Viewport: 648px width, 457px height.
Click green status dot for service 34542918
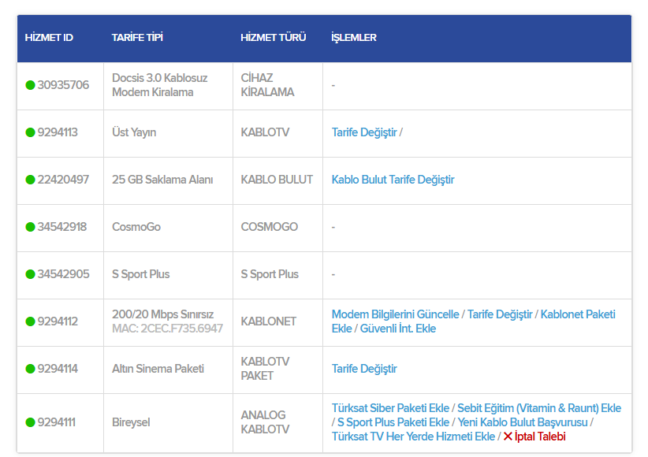(30, 227)
